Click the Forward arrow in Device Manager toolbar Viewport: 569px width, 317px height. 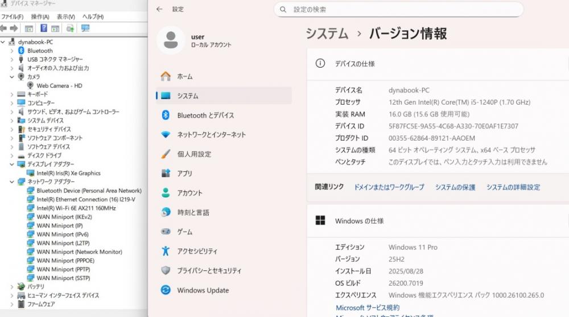click(14, 28)
